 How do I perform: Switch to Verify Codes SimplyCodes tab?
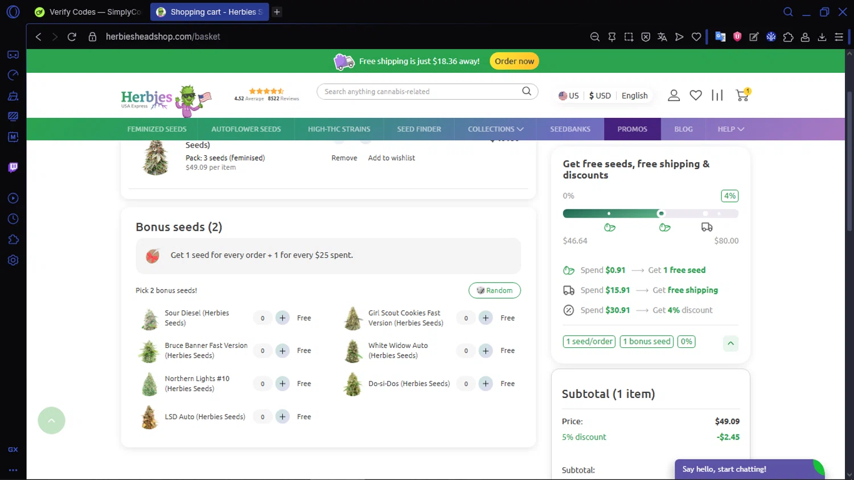pyautogui.click(x=88, y=12)
